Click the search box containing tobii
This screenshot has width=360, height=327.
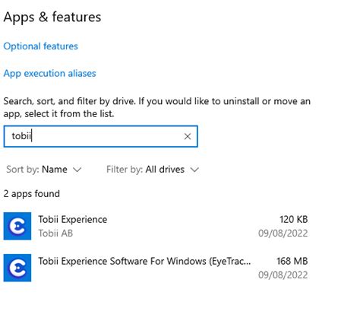point(100,136)
